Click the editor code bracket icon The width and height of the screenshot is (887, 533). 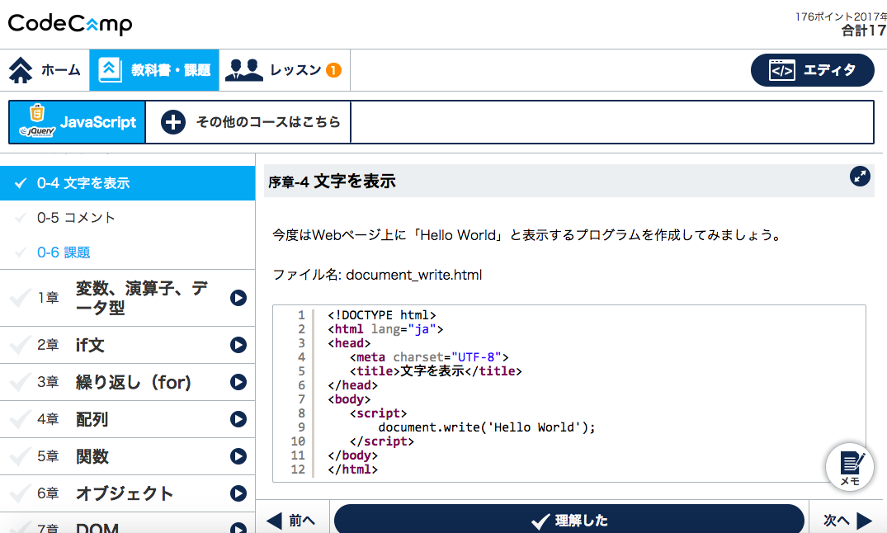(x=781, y=71)
